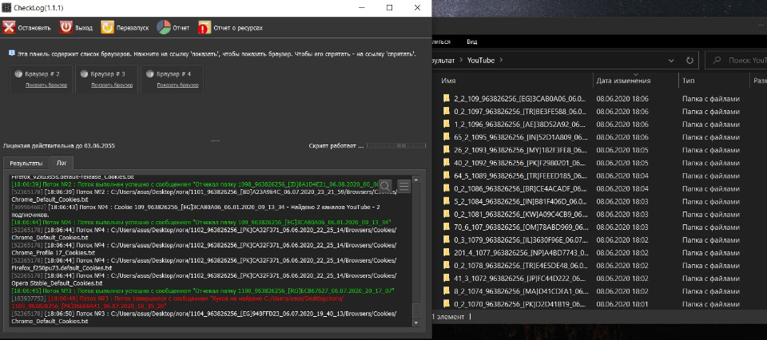This screenshot has width=767, height=340.
Task: Toggle Браузер # 4 status indicator
Action: point(150,74)
